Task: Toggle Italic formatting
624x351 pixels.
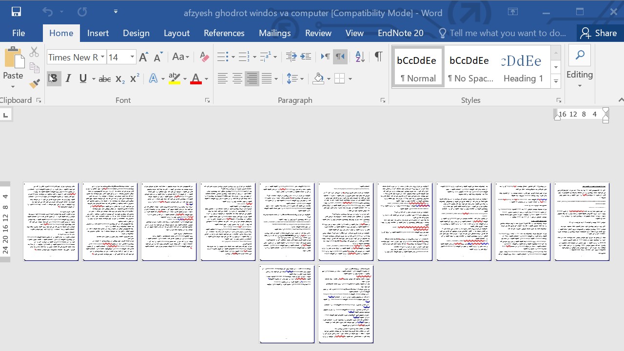Action: tap(68, 78)
